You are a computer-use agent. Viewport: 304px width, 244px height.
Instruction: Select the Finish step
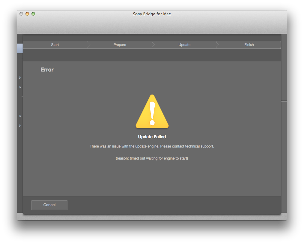[249, 45]
